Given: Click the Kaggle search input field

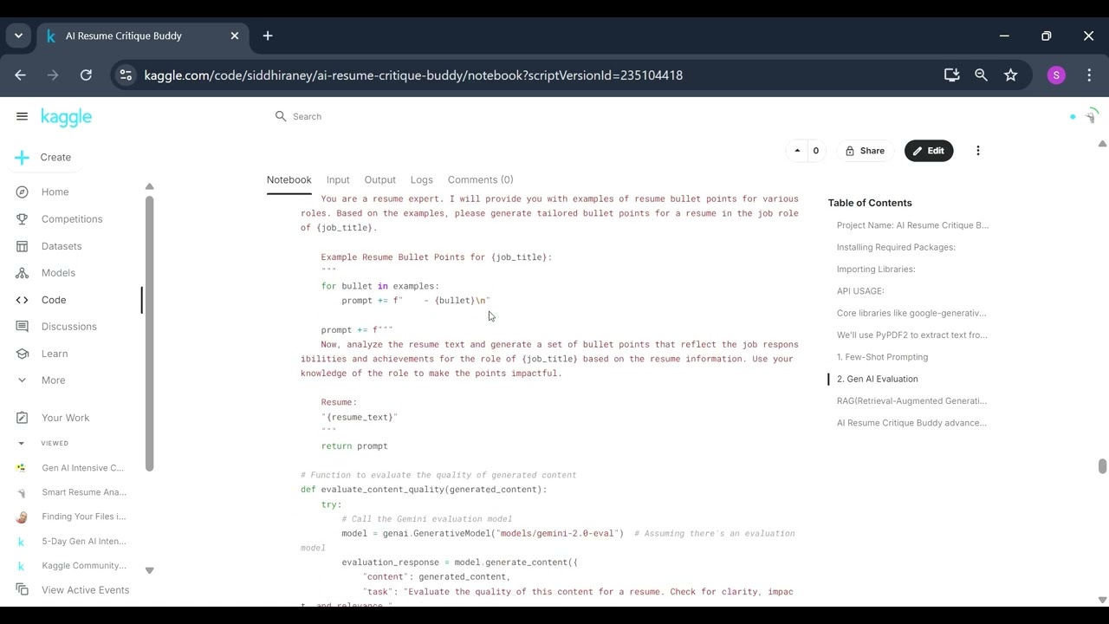Looking at the screenshot, I should (x=520, y=116).
